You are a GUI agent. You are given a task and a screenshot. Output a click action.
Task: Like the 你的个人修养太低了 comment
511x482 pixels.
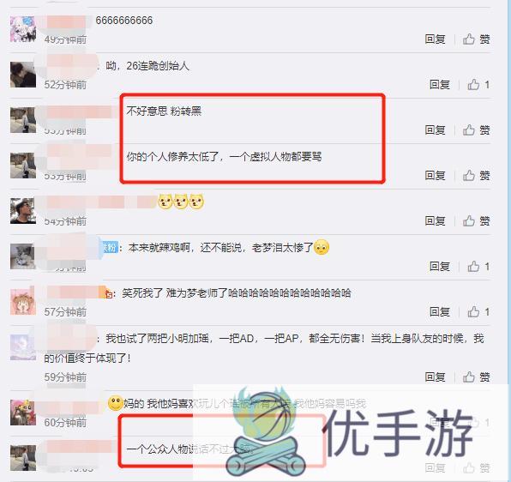[x=477, y=176]
